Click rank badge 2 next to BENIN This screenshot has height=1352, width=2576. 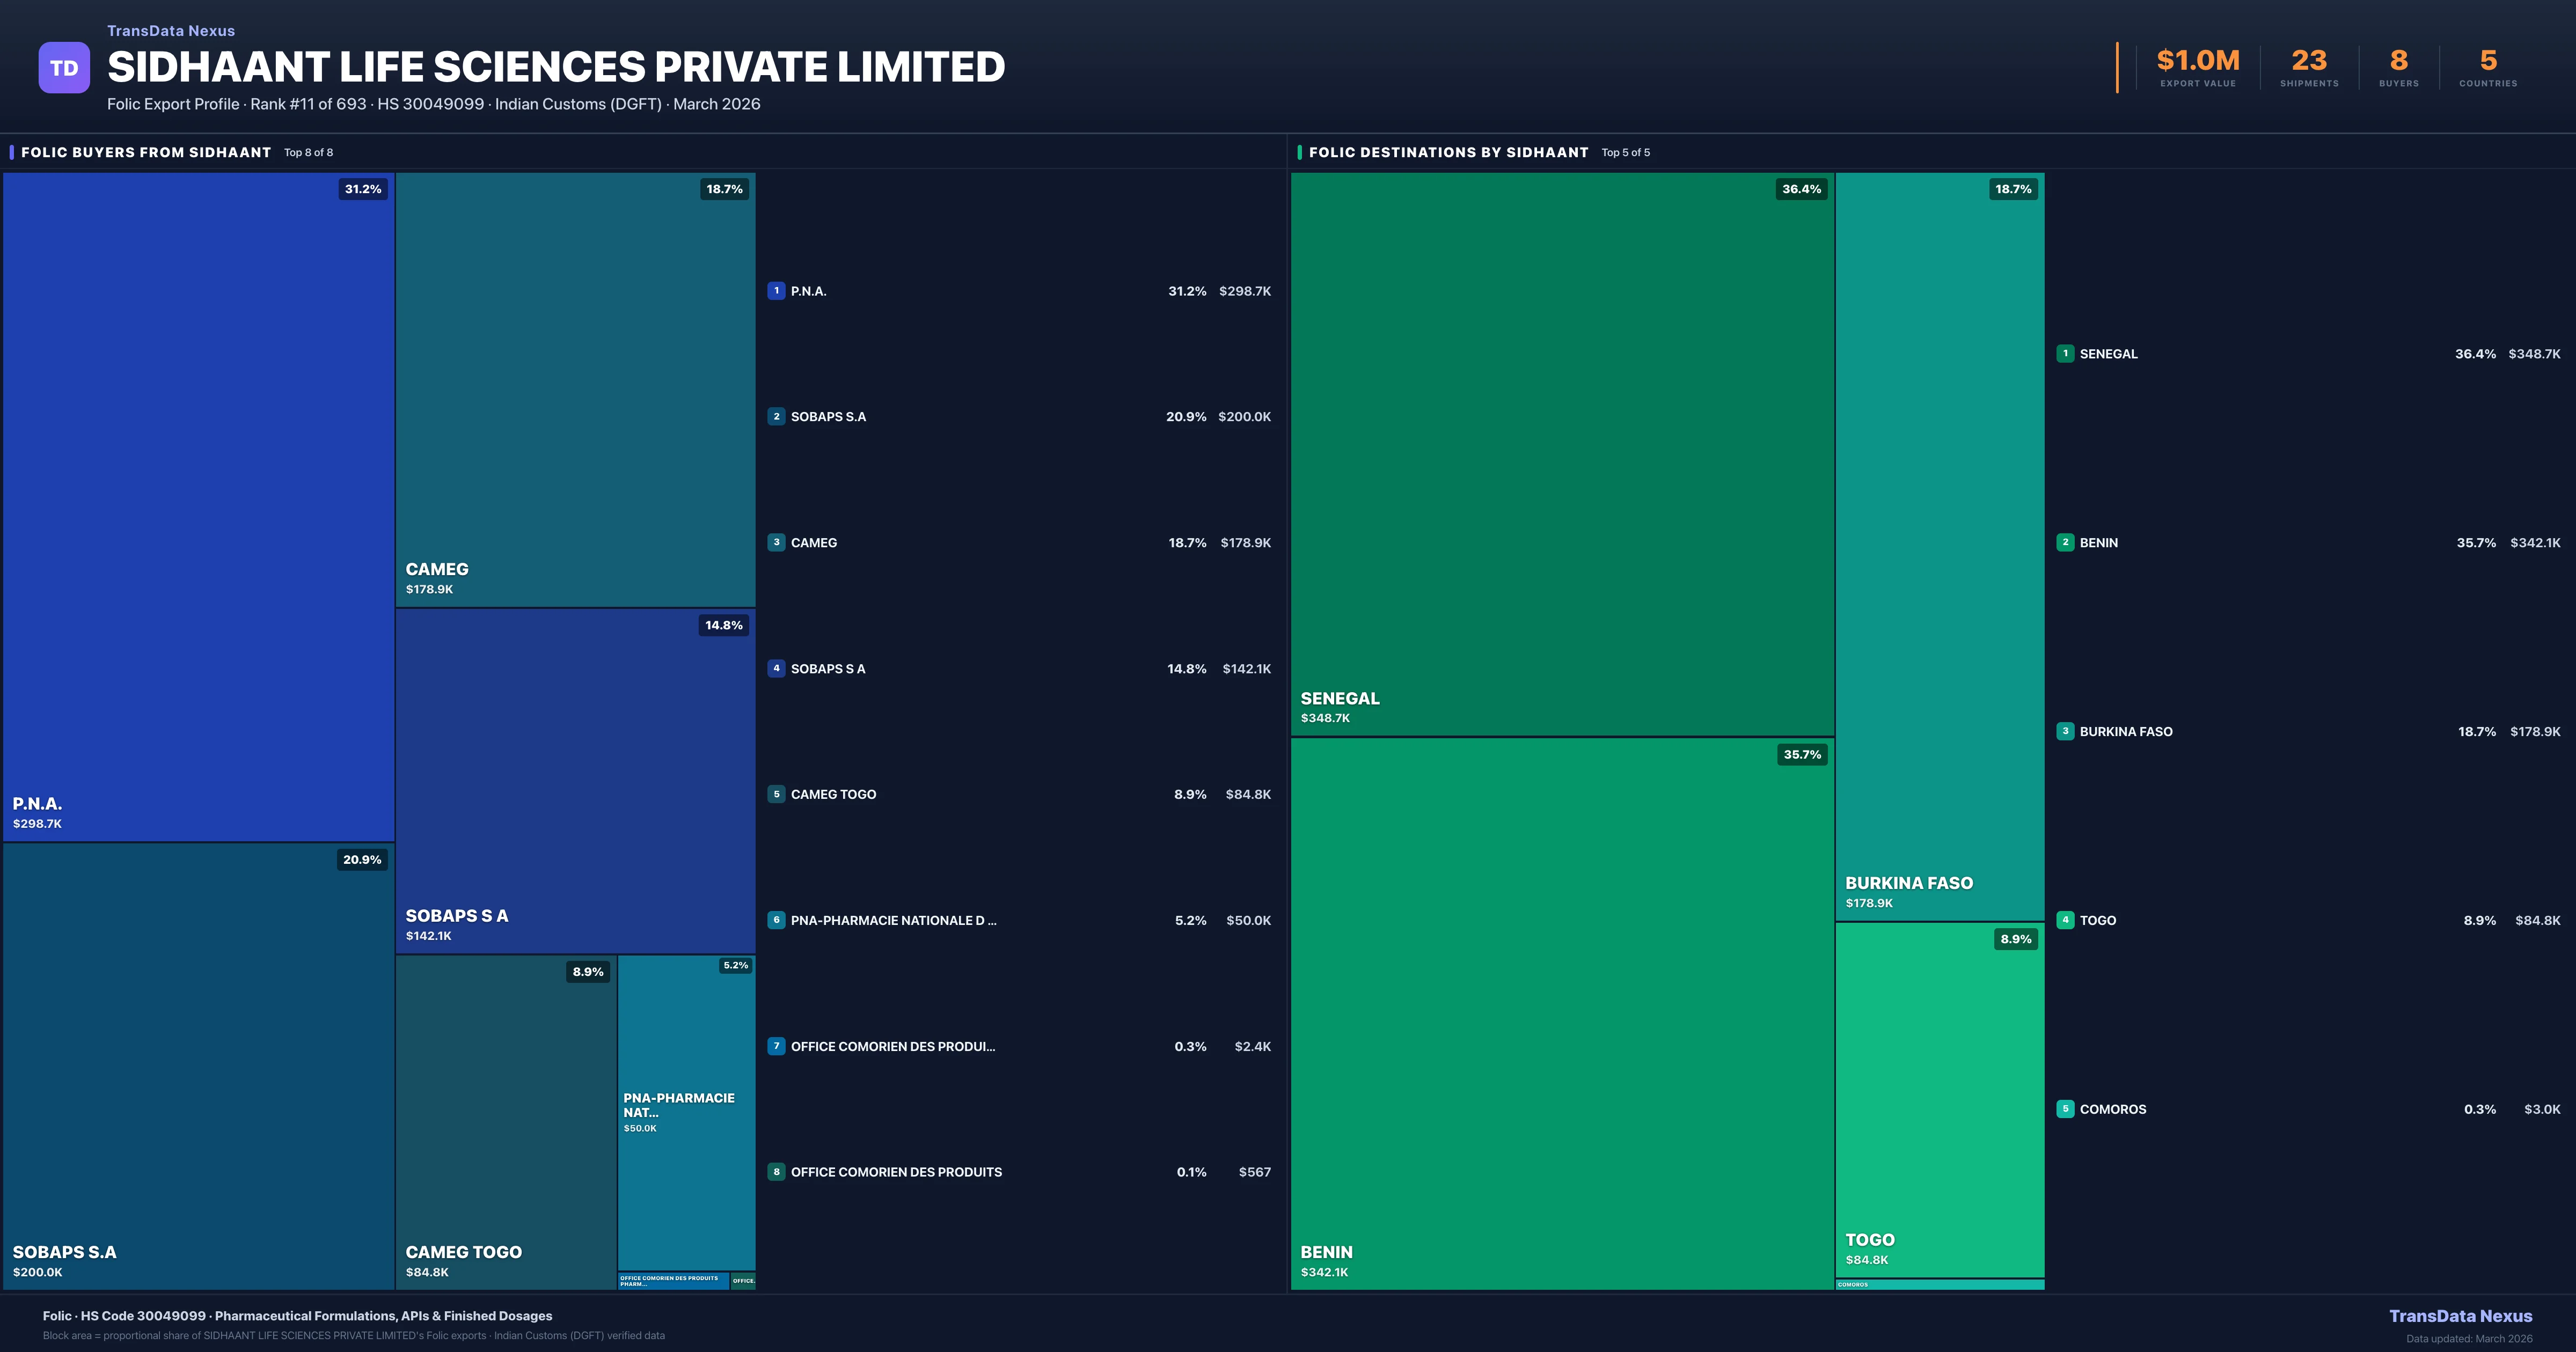point(2065,542)
